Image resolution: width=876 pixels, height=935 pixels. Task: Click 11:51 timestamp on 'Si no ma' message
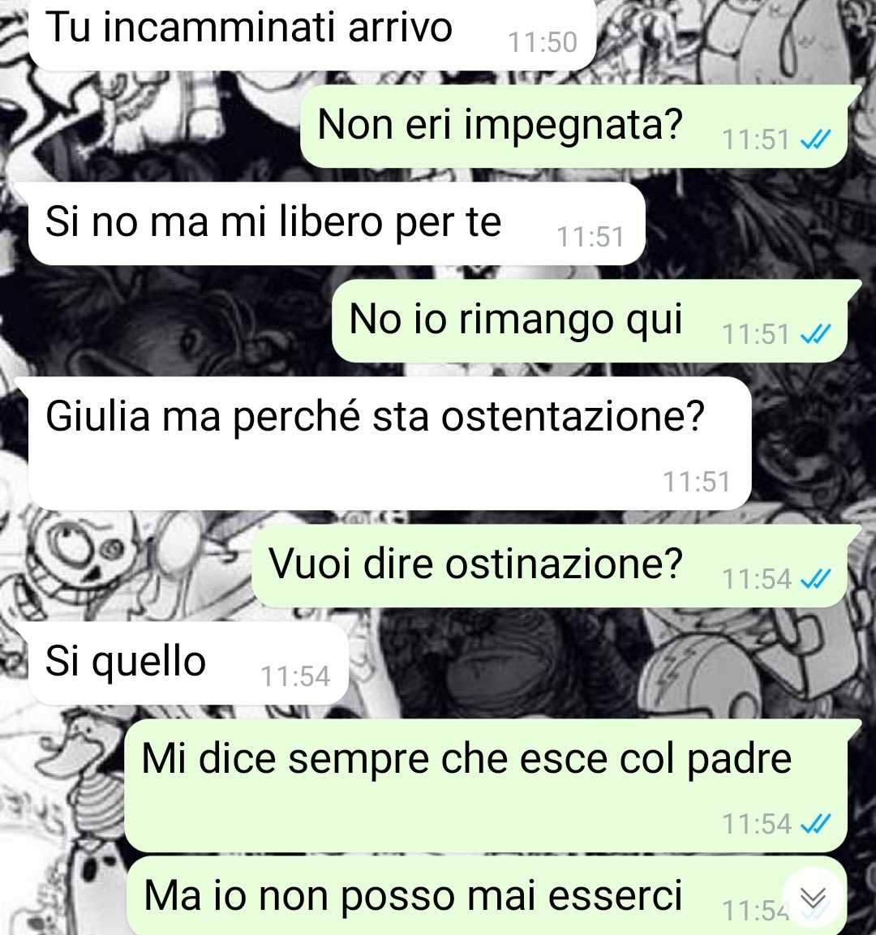tap(590, 238)
